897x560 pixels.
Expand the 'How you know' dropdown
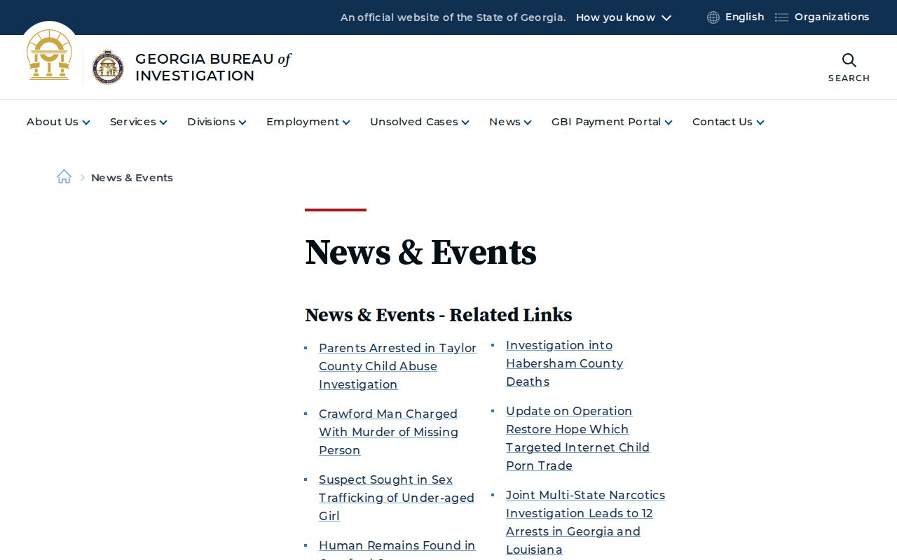click(624, 17)
